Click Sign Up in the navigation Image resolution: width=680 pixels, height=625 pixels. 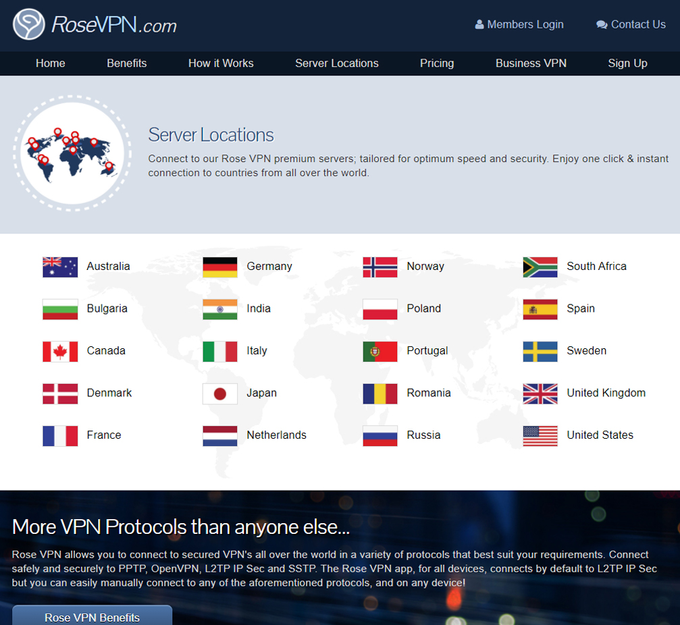coord(627,63)
